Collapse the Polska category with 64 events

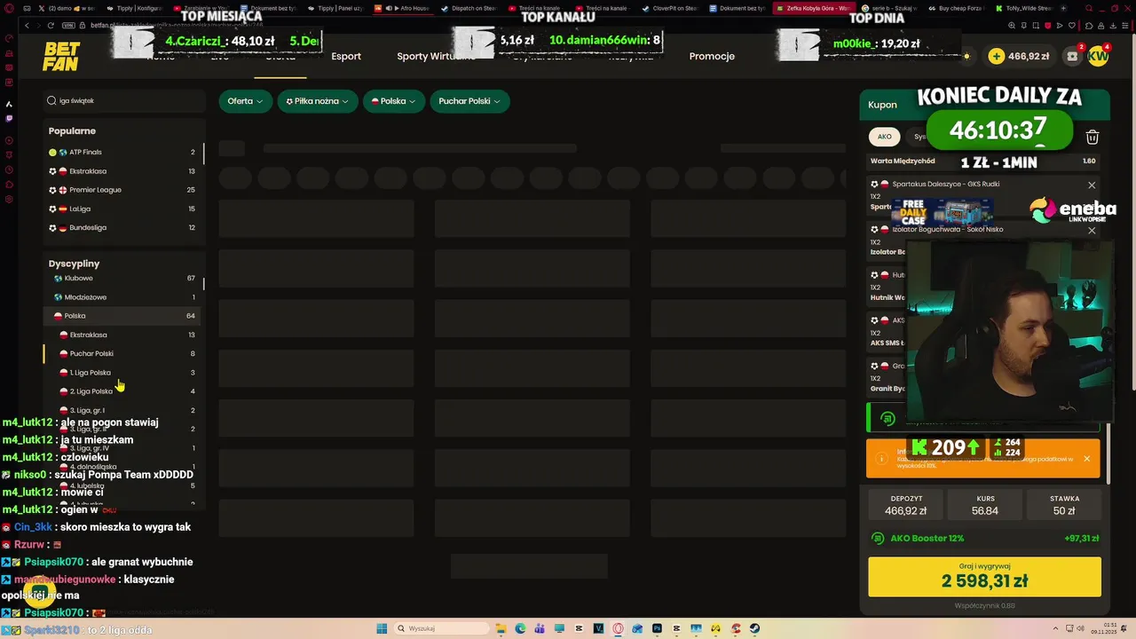tap(122, 316)
